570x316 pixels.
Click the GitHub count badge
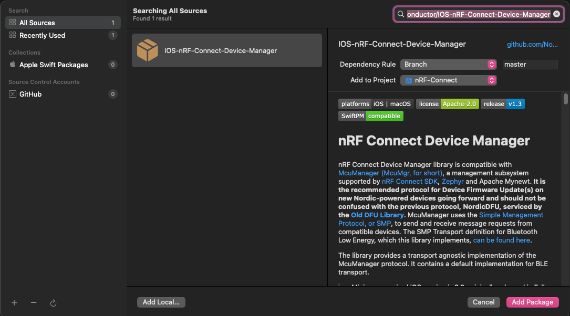coord(113,94)
